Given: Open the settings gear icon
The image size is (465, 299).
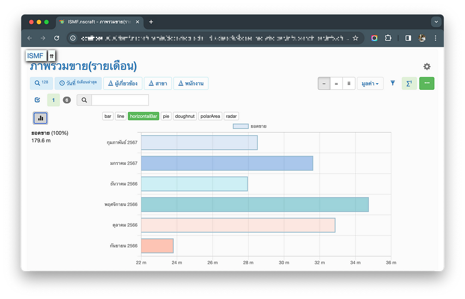Looking at the screenshot, I should pyautogui.click(x=426, y=66).
